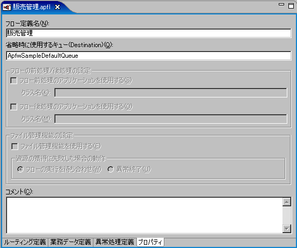Switch to 業務データ定義 tab
297x248 pixels.
point(71,242)
